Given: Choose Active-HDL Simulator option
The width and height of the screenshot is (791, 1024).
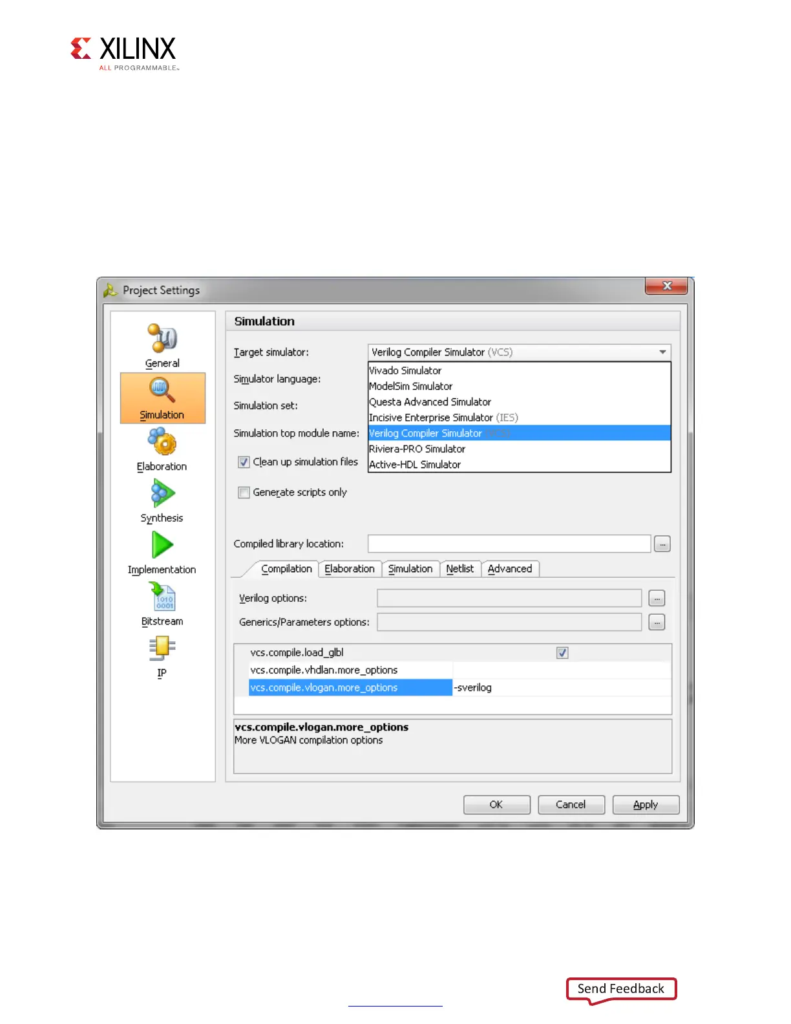Looking at the screenshot, I should (x=520, y=464).
